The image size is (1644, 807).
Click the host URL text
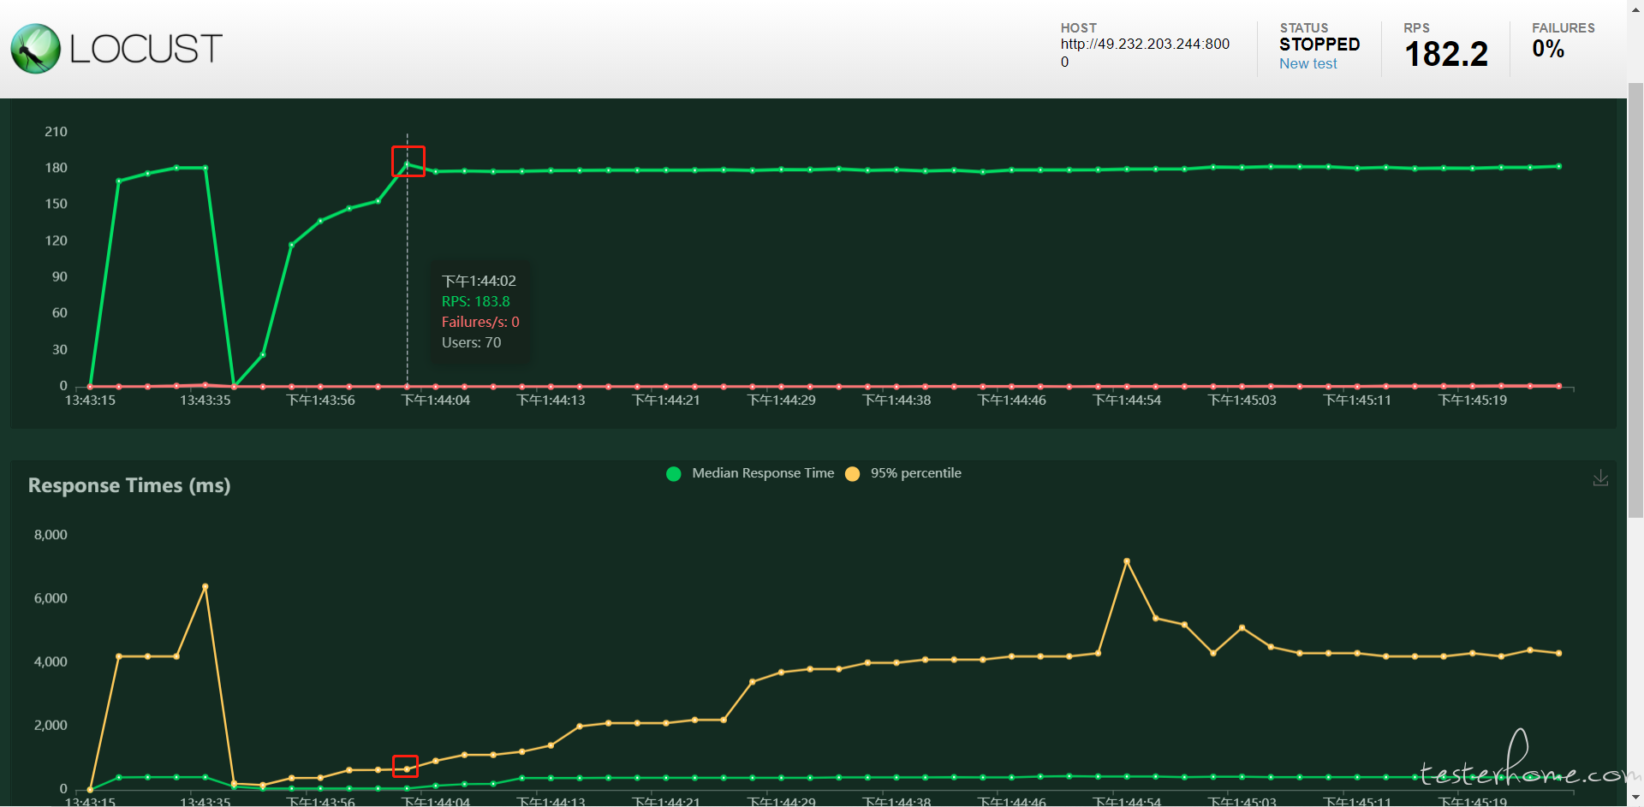pos(1145,52)
